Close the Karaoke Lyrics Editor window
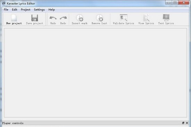 [x=184, y=2]
